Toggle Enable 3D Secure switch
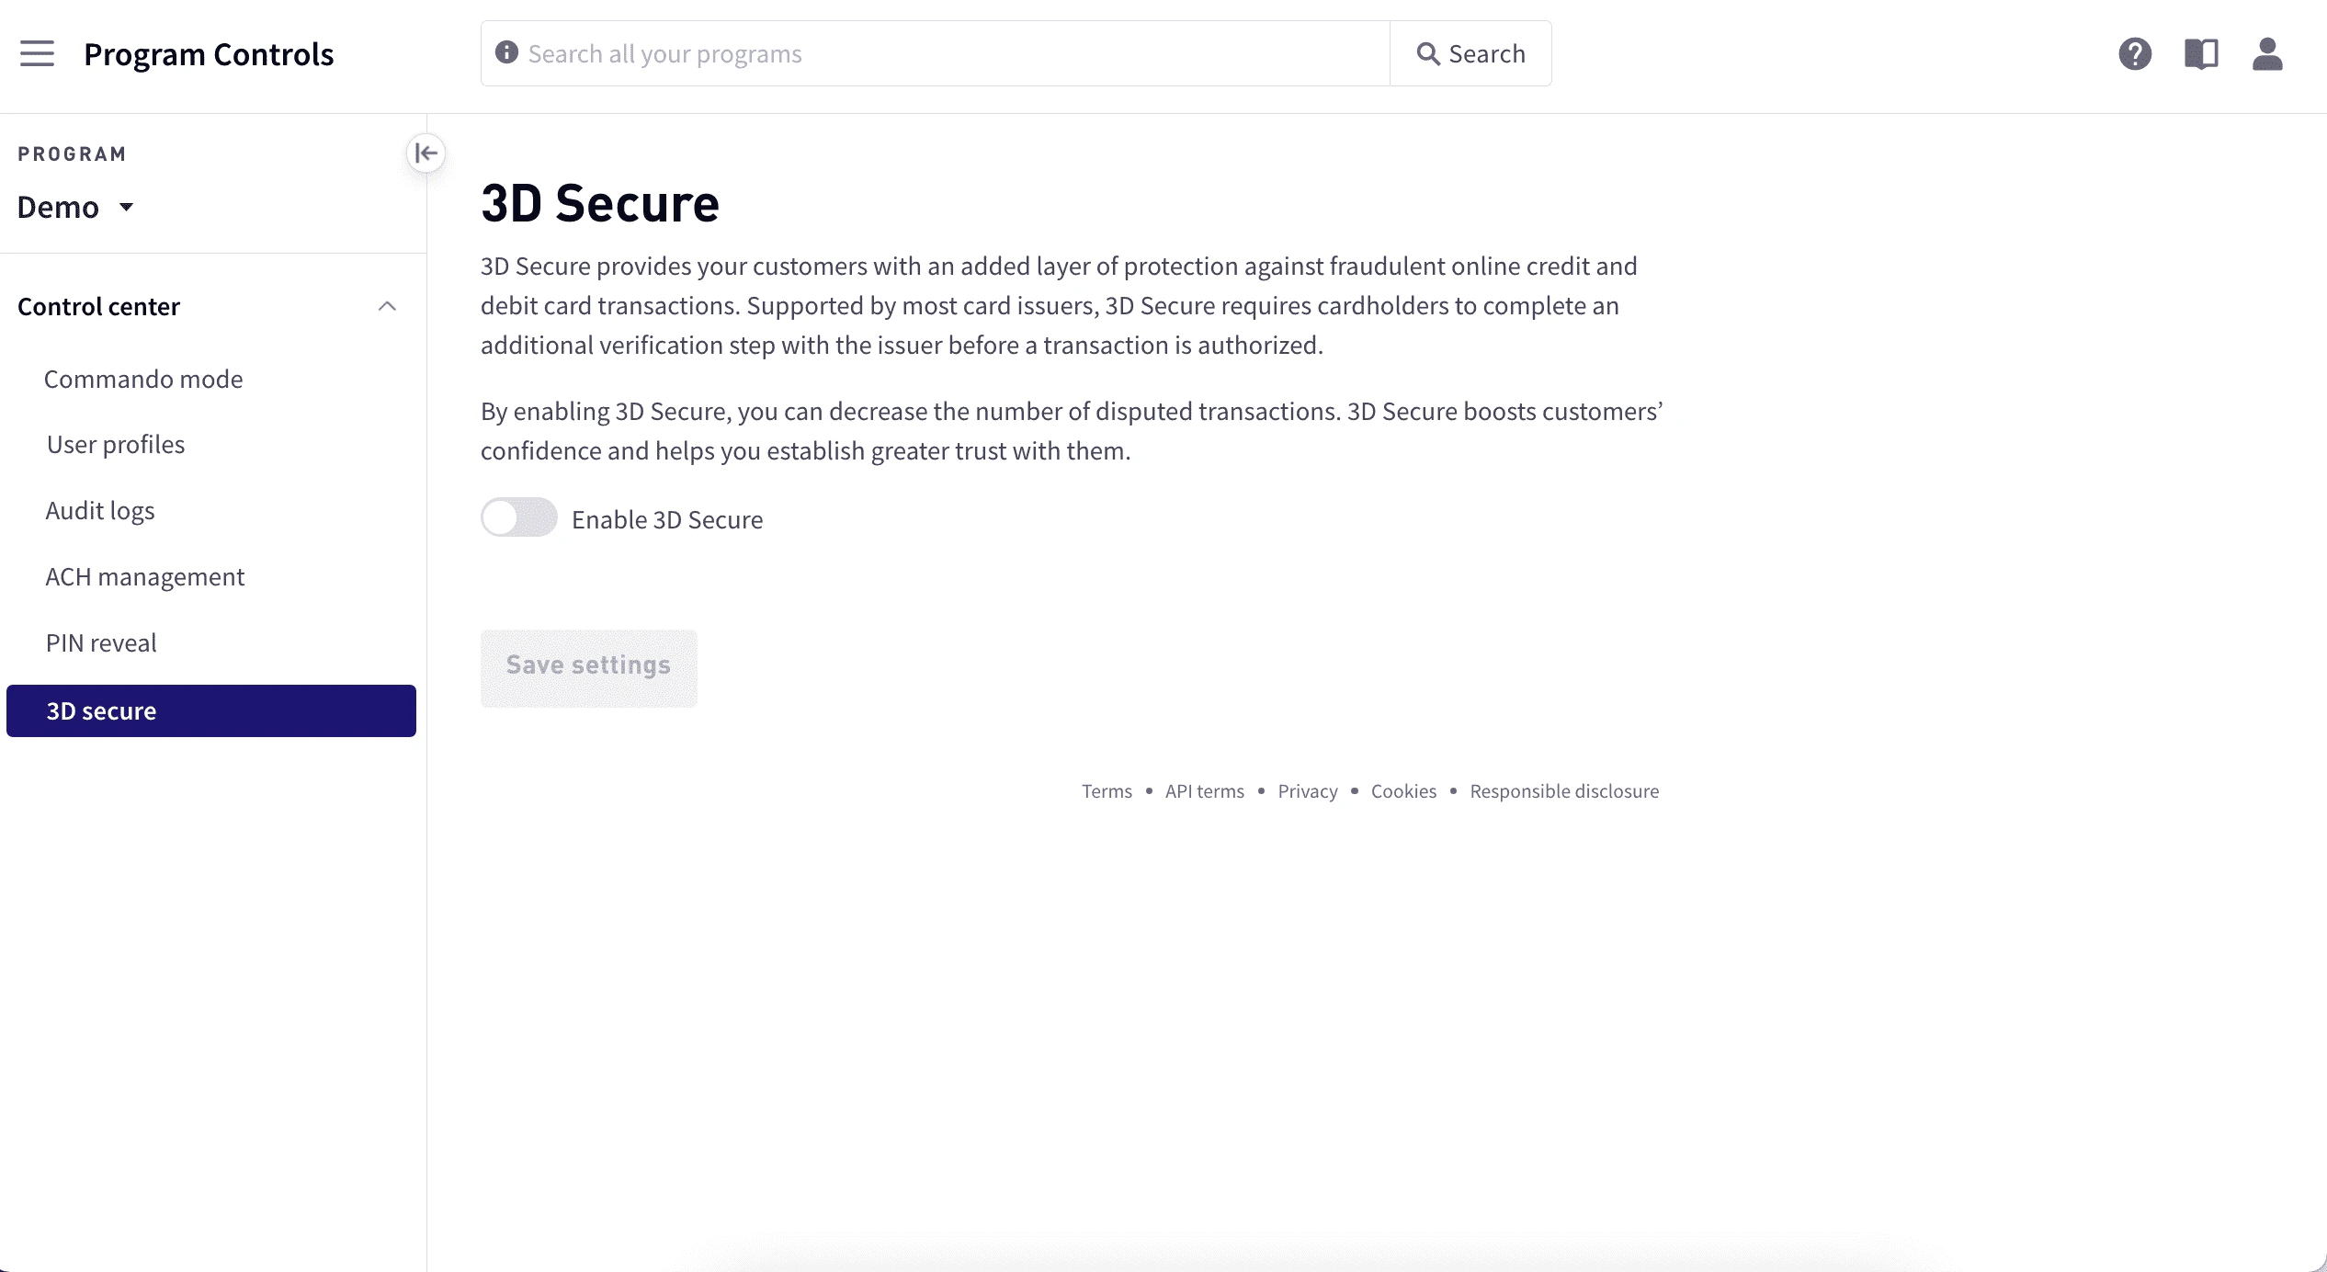This screenshot has width=2327, height=1272. click(518, 517)
